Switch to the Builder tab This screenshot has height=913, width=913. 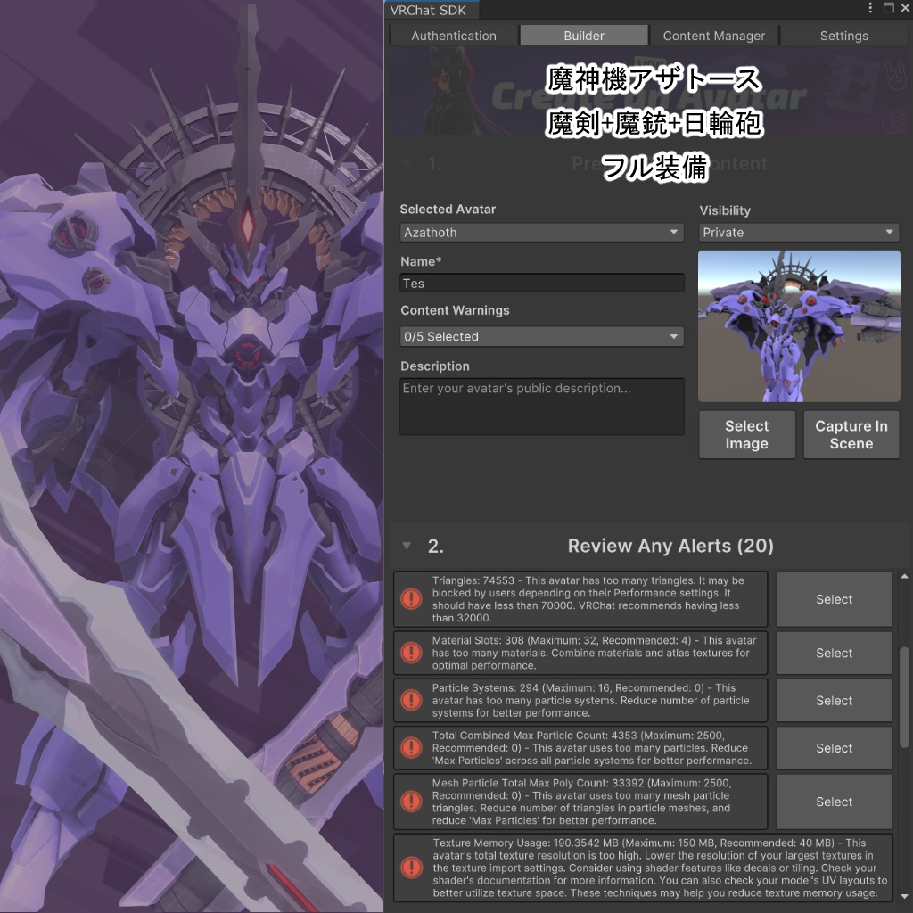583,36
